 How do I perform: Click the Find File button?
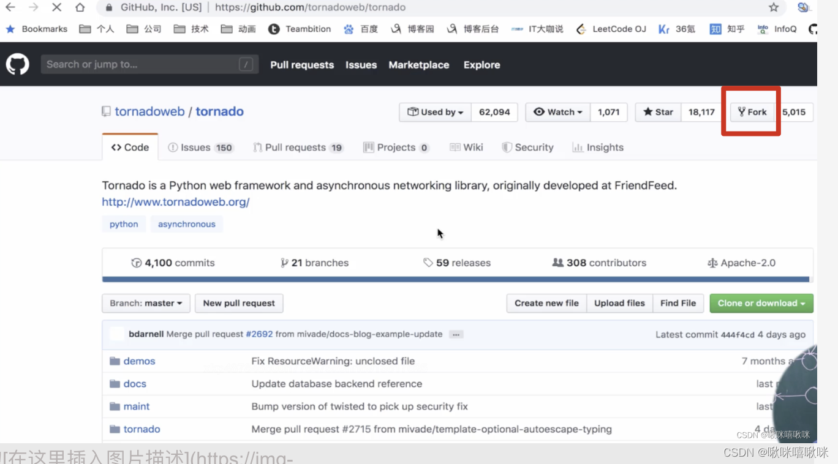point(678,303)
